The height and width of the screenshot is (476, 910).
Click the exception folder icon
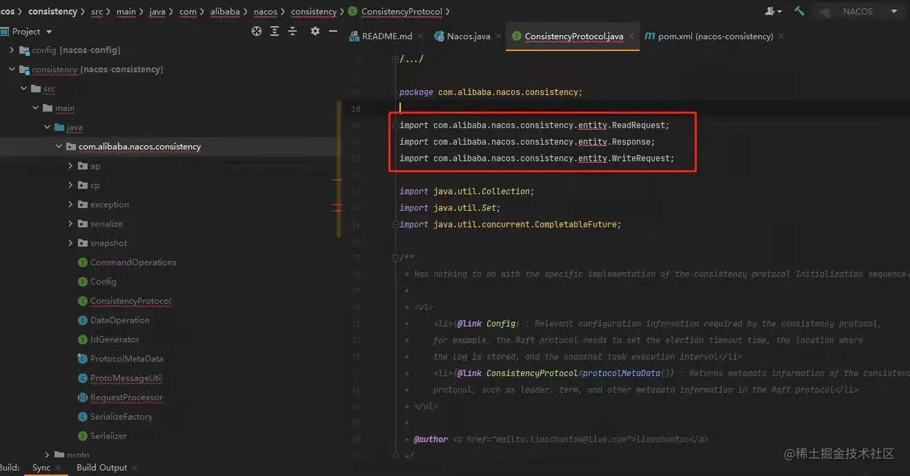tap(83, 205)
